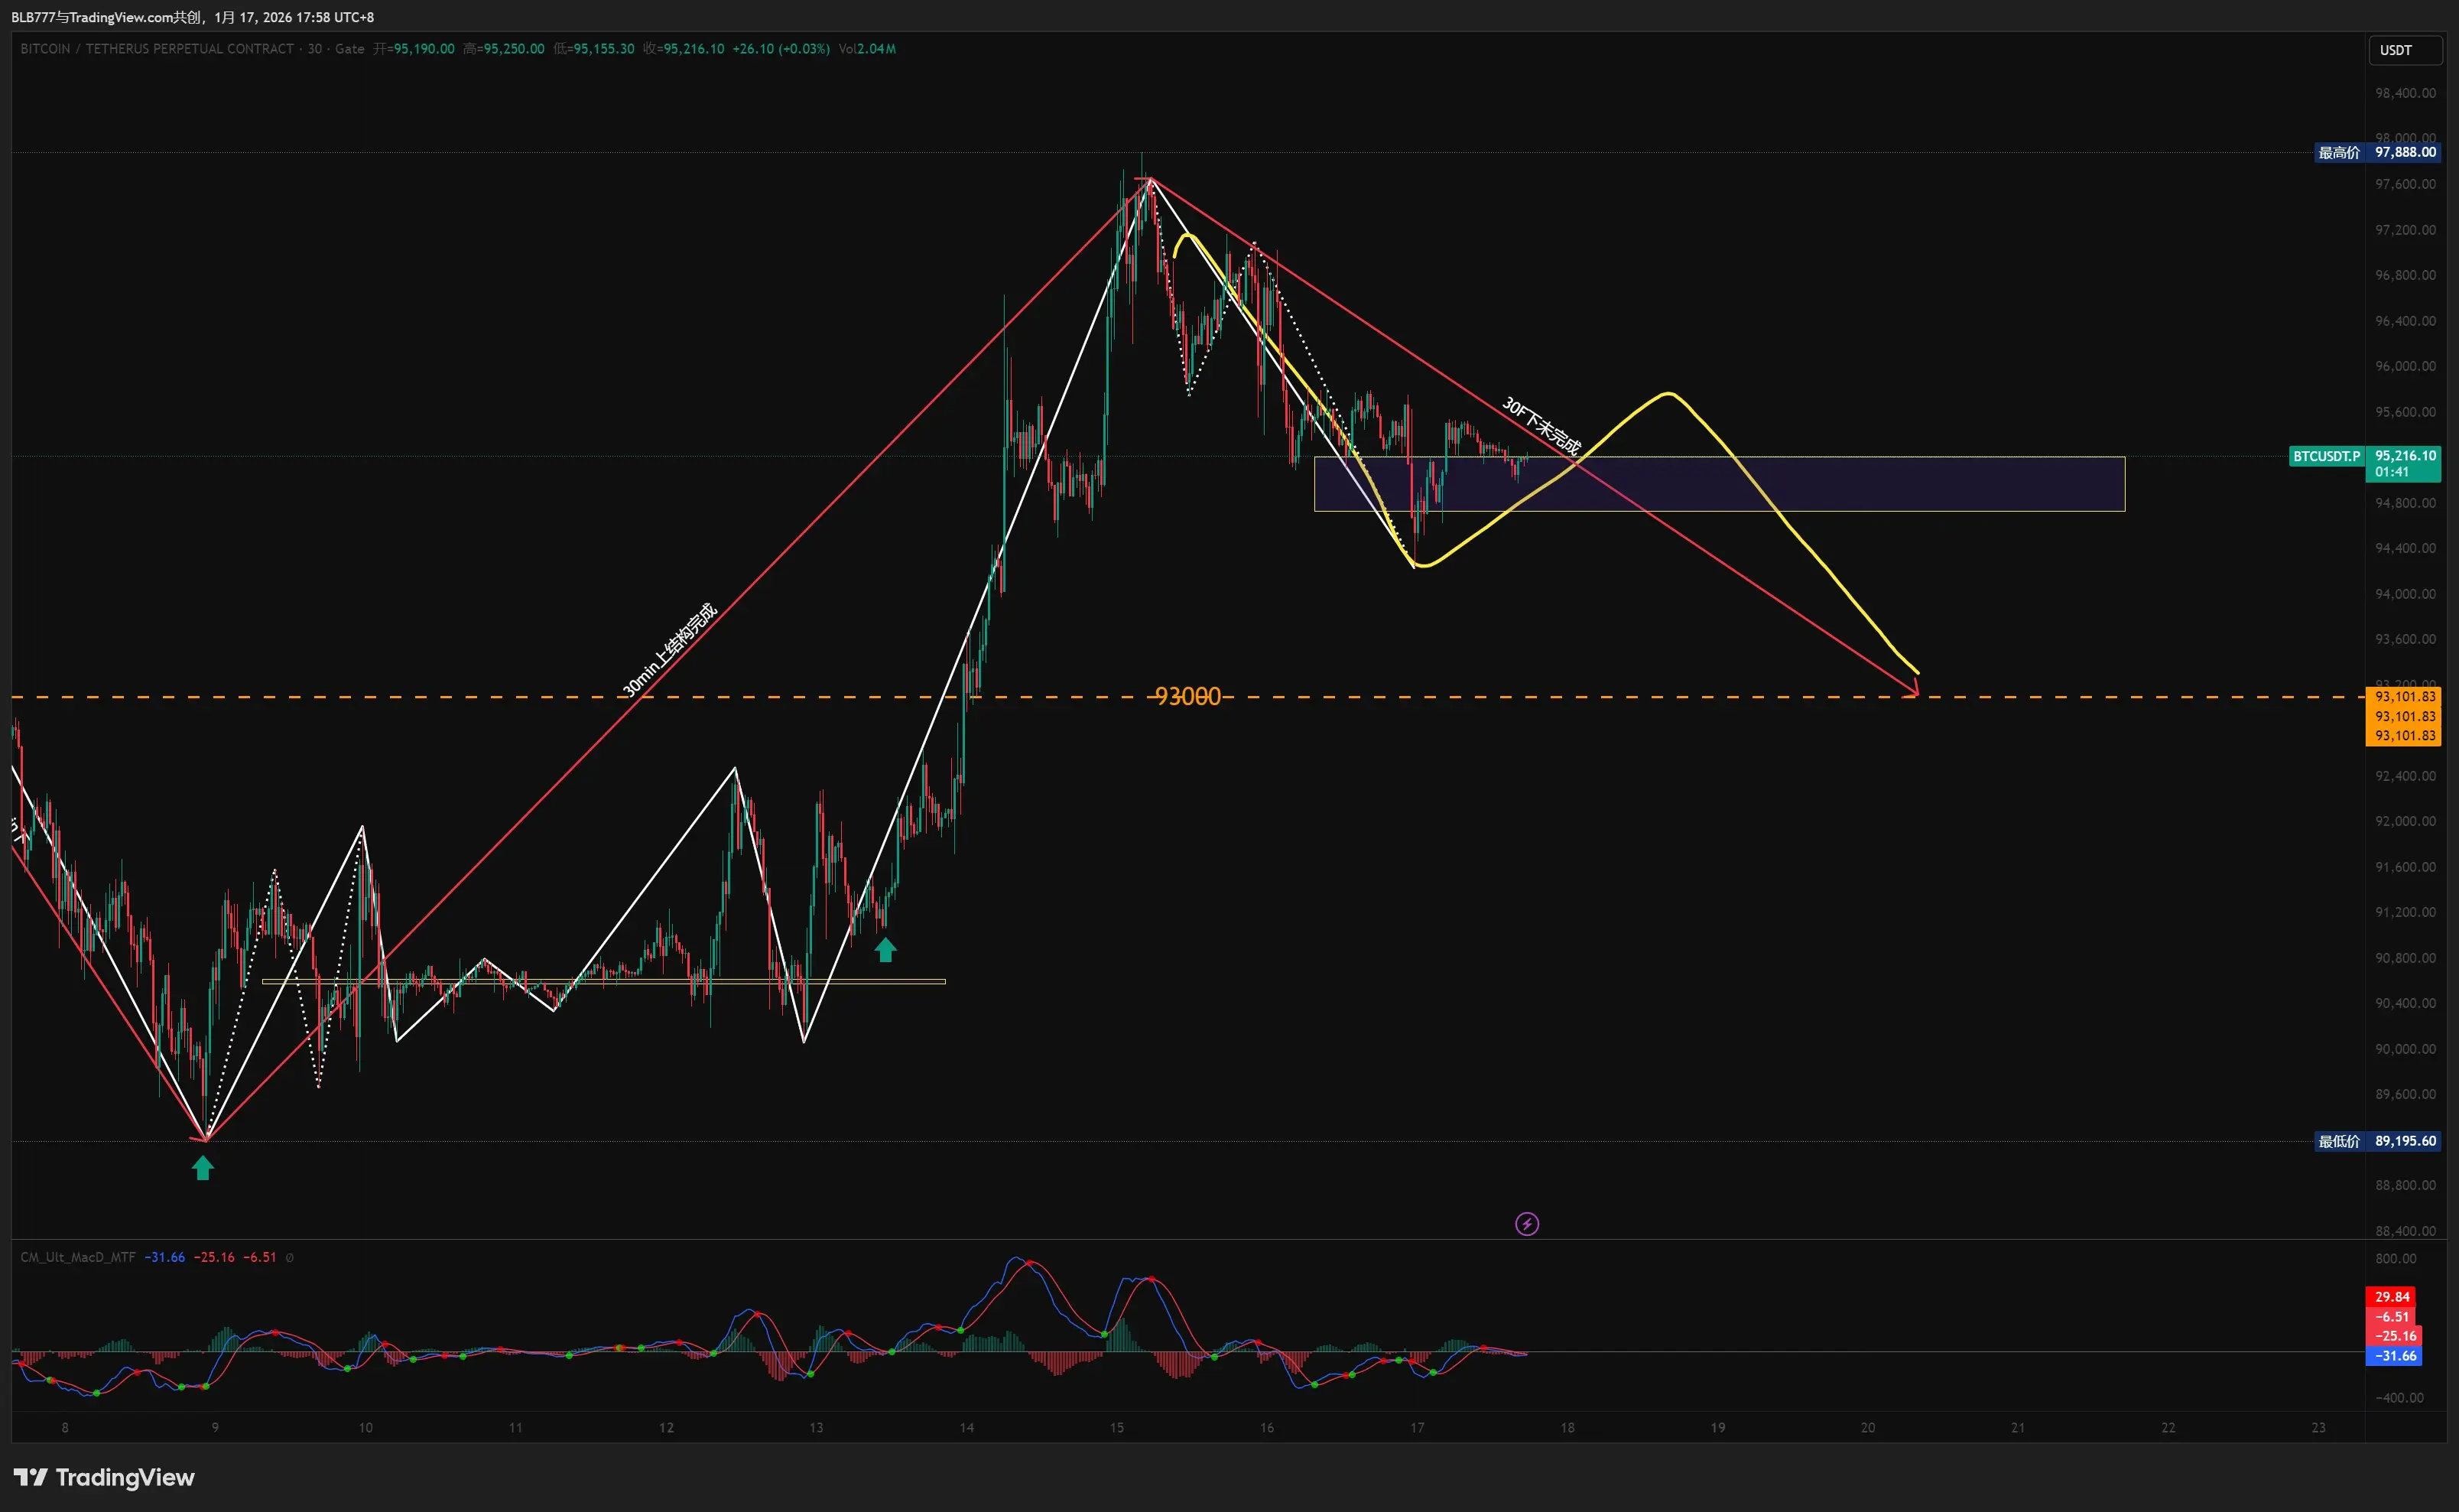Click the TradingView logo
The height and width of the screenshot is (1512, 2459).
tap(103, 1477)
